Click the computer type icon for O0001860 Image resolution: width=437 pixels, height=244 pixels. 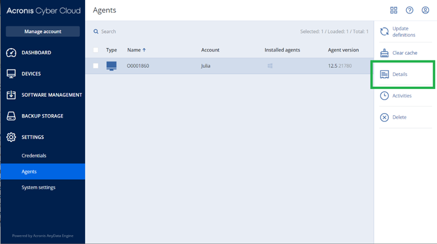tap(111, 66)
